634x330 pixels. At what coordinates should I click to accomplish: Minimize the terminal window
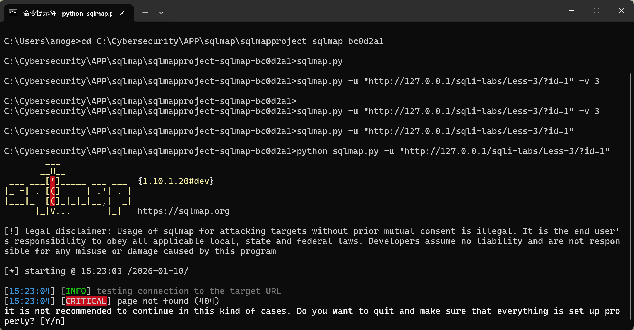point(571,11)
